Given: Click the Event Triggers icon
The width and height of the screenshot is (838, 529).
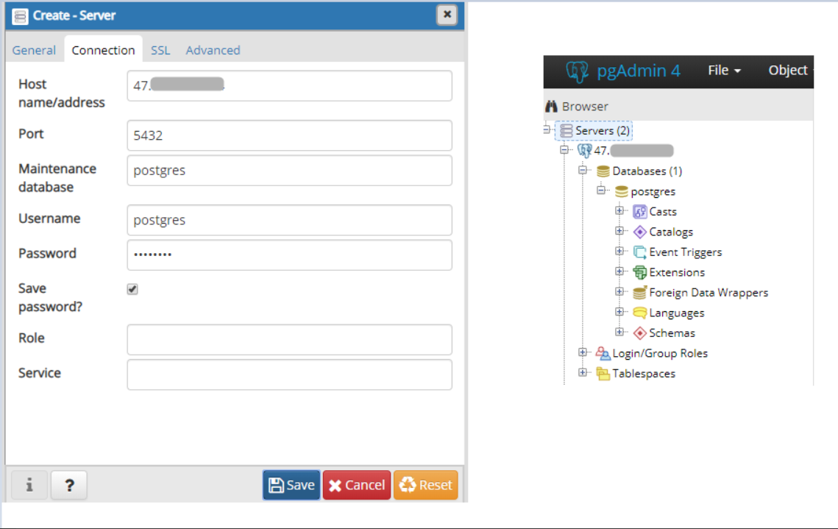Looking at the screenshot, I should pyautogui.click(x=639, y=252).
